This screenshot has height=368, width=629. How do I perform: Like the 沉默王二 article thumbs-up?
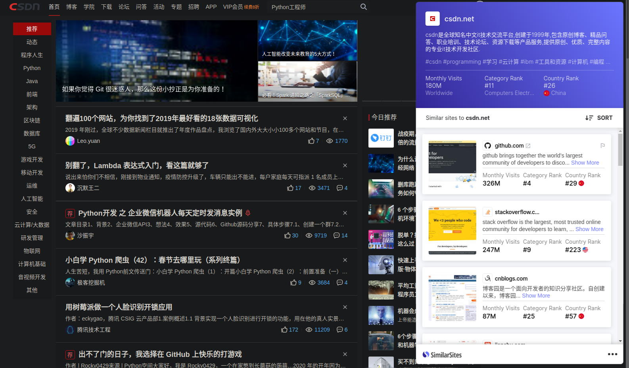tap(290, 188)
